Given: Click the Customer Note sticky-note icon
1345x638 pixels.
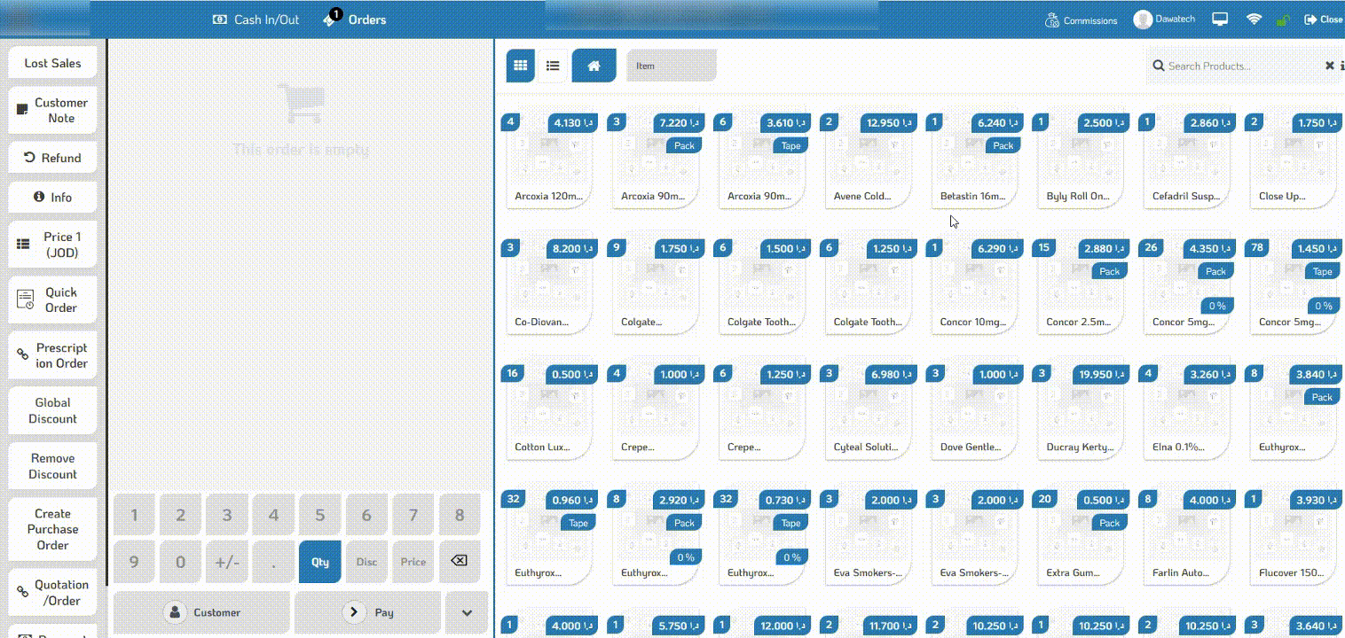Looking at the screenshot, I should coord(23,110).
